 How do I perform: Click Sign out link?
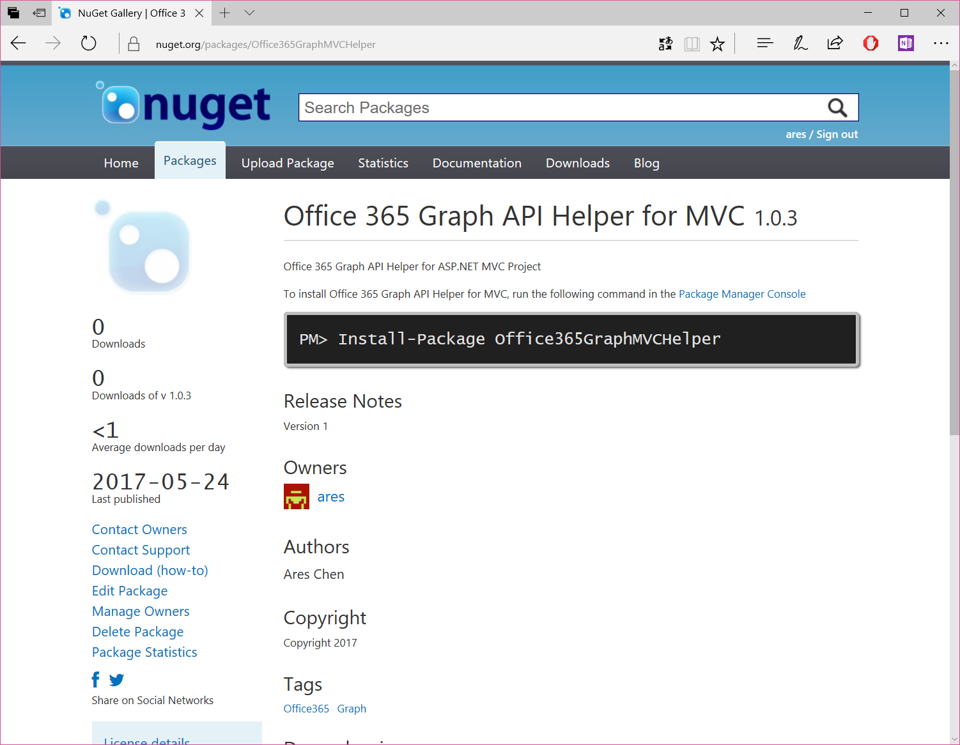point(837,134)
